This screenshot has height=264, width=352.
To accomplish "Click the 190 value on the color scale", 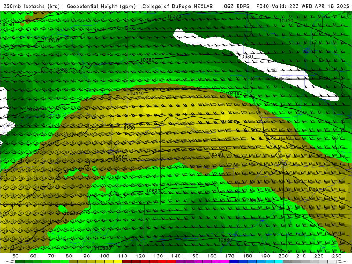I will [x=265, y=256].
